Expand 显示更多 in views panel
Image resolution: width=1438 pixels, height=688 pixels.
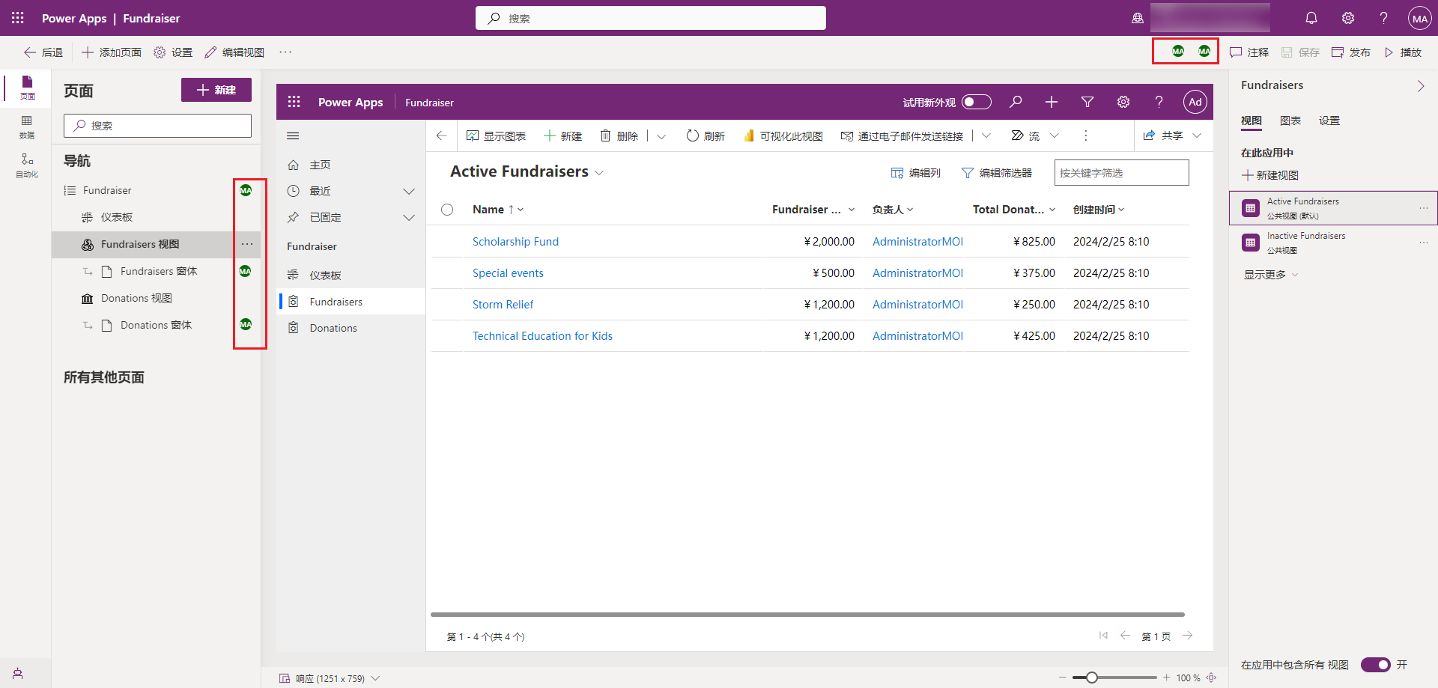(1271, 275)
